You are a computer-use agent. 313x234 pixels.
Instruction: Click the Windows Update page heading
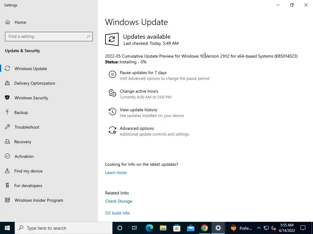pyautogui.click(x=136, y=22)
